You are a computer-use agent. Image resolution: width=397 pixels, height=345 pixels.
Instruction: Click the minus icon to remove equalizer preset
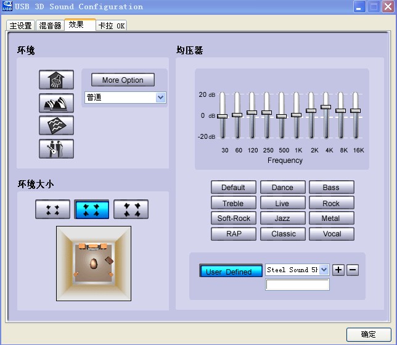point(353,270)
